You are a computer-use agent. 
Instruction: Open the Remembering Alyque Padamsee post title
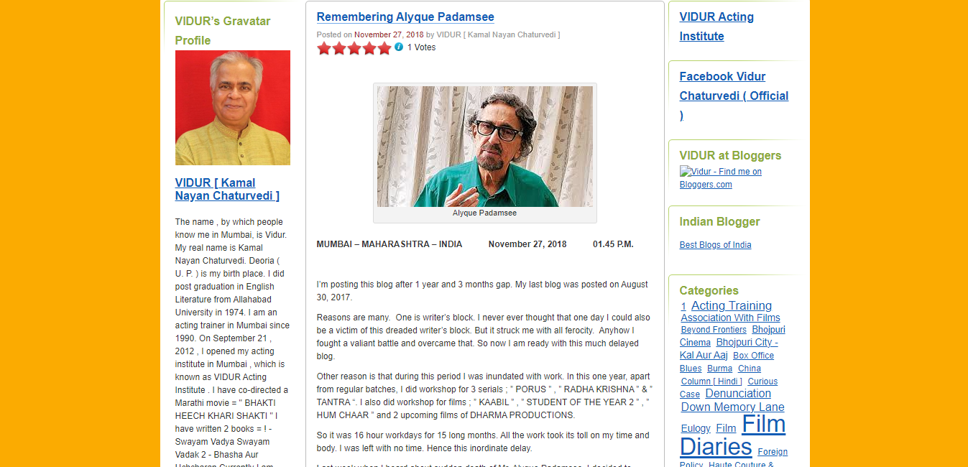(405, 17)
